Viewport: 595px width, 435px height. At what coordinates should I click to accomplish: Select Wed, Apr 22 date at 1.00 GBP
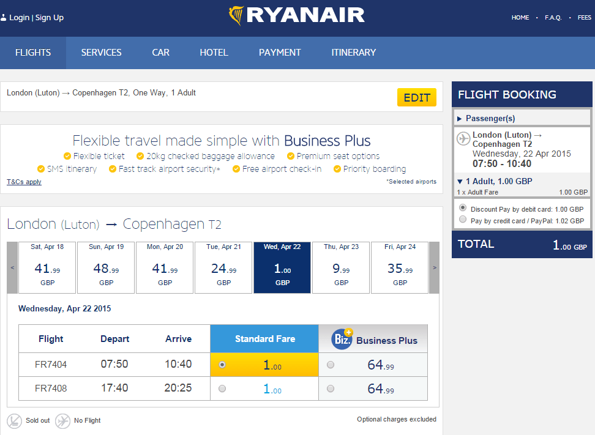282,268
